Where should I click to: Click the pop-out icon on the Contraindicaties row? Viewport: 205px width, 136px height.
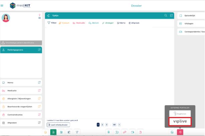click(x=39, y=115)
